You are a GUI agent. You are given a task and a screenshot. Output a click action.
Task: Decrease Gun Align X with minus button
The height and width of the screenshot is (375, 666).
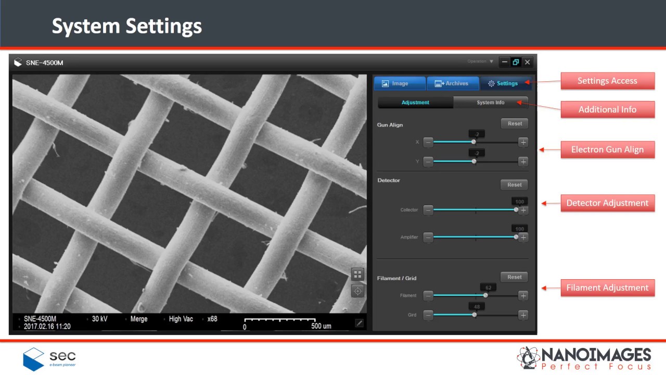point(428,142)
